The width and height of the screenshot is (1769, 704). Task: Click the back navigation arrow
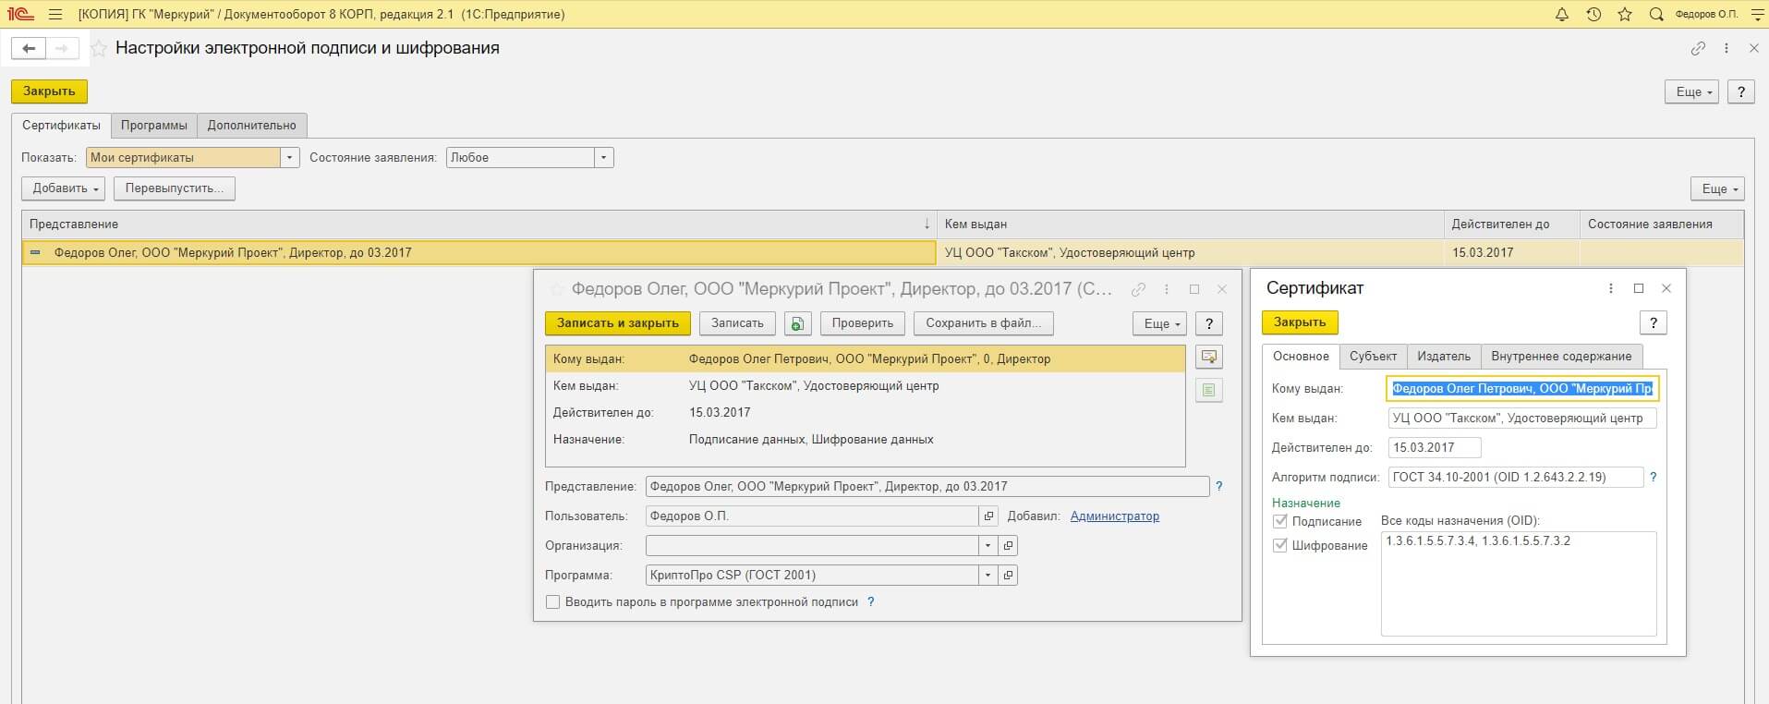29,49
